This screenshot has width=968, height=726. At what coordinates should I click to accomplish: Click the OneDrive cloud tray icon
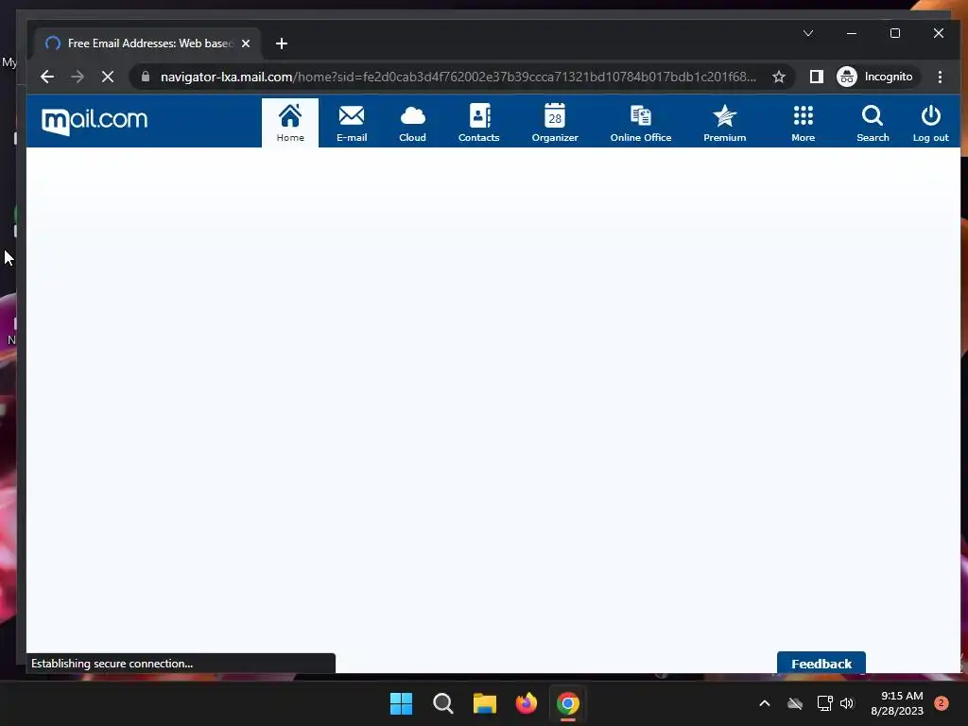794,703
